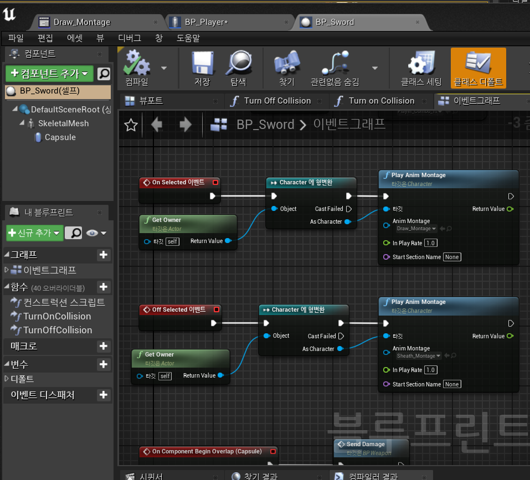Open the 편집 menu
530x480 pixels.
pos(45,38)
